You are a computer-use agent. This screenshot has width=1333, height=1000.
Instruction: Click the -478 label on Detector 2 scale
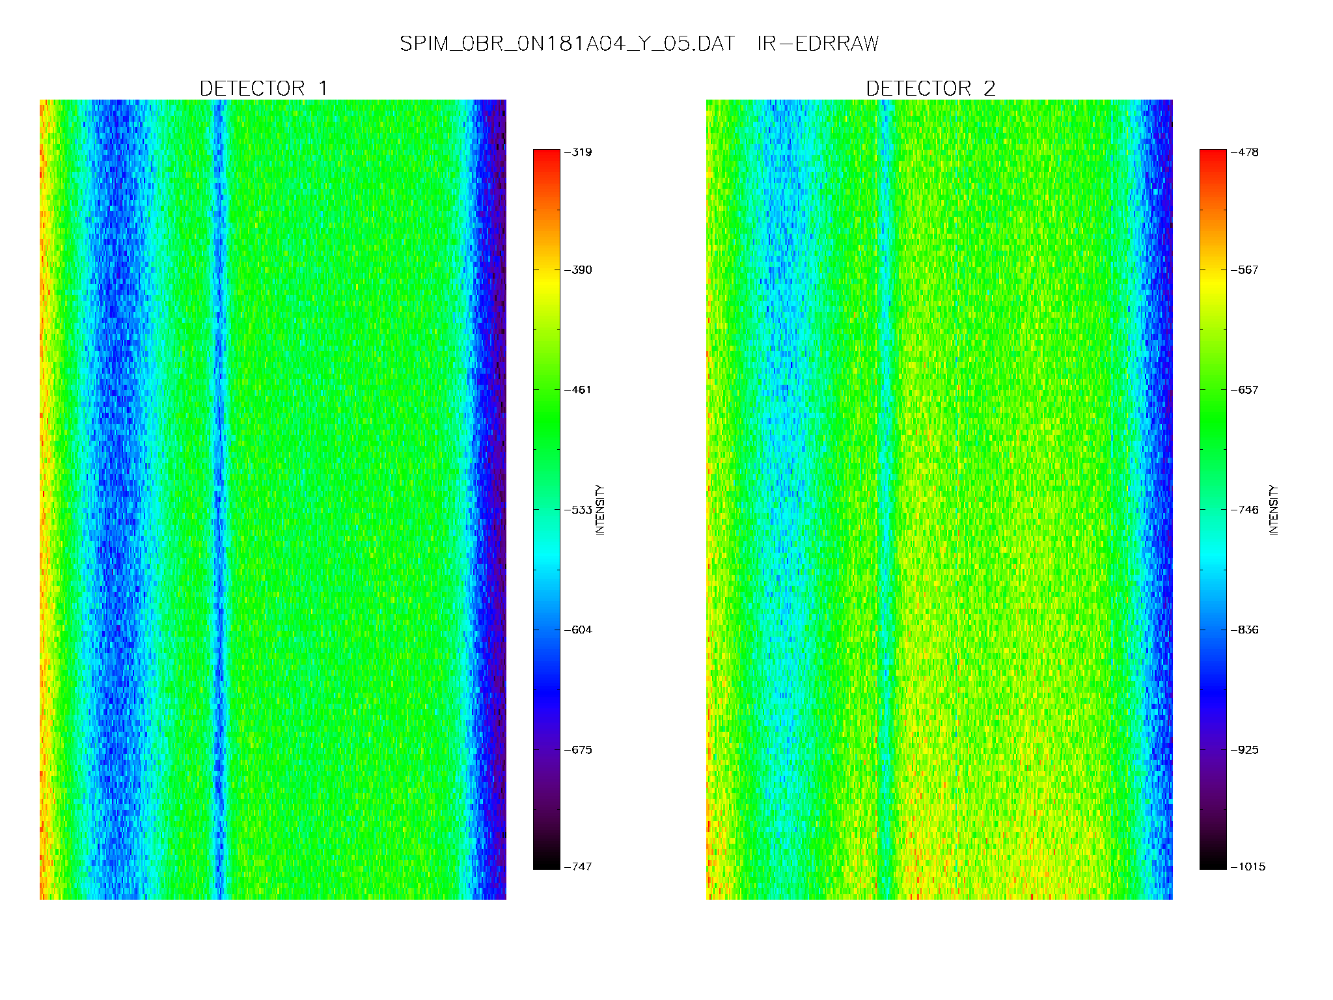pyautogui.click(x=1244, y=152)
